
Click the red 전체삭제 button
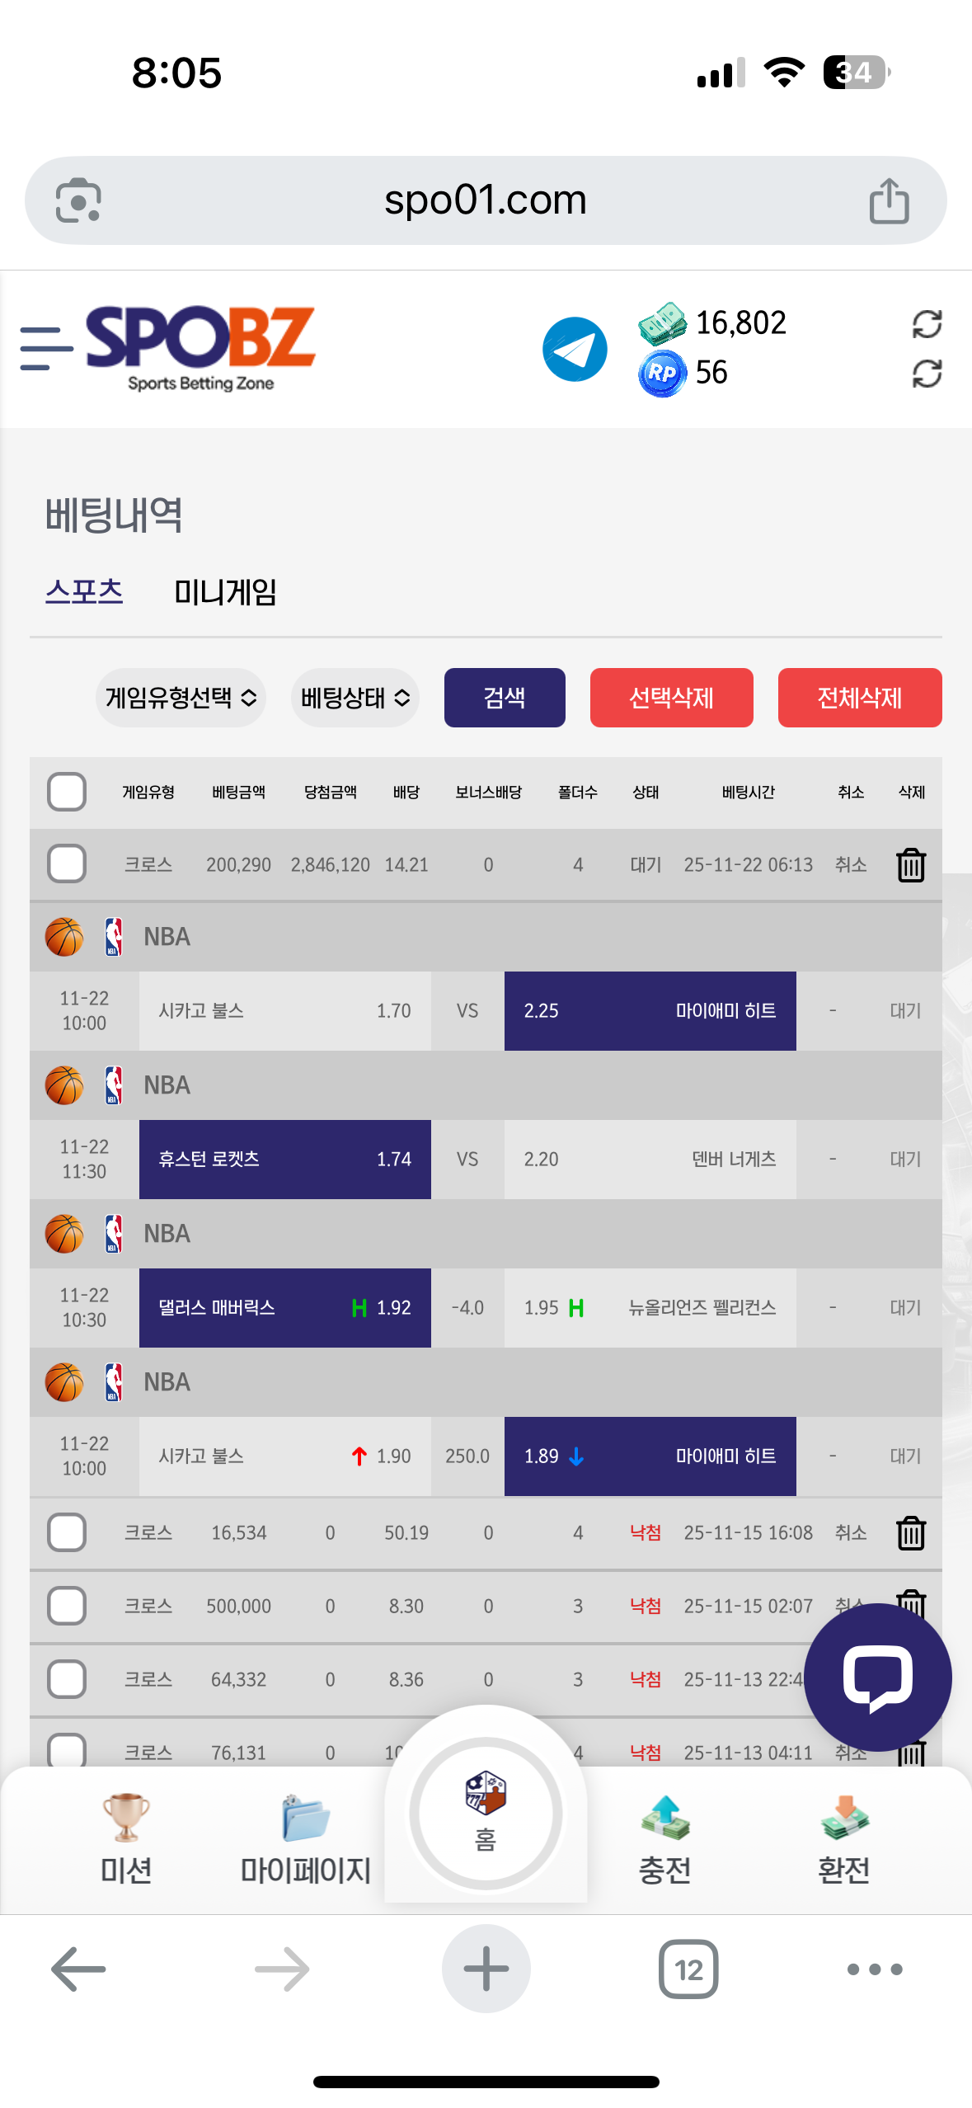pos(859,698)
